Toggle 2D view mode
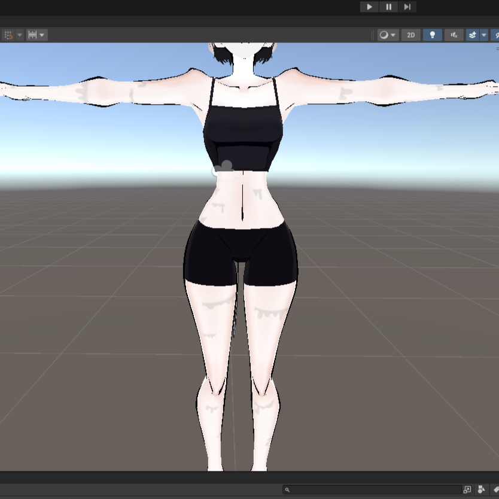The height and width of the screenshot is (499, 499). click(411, 35)
